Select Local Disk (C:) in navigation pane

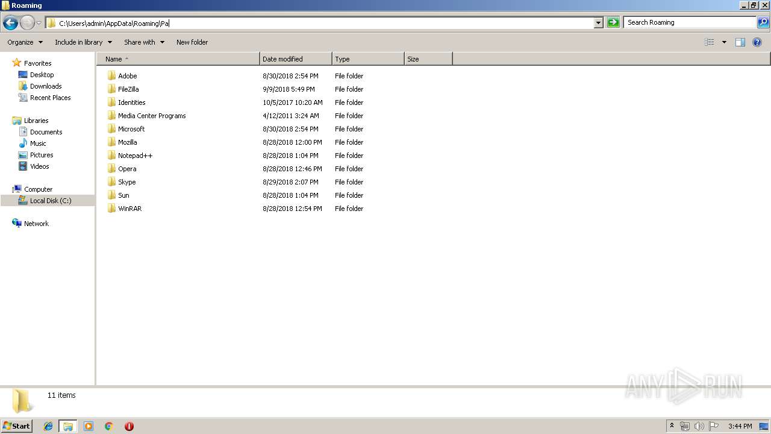pyautogui.click(x=51, y=201)
